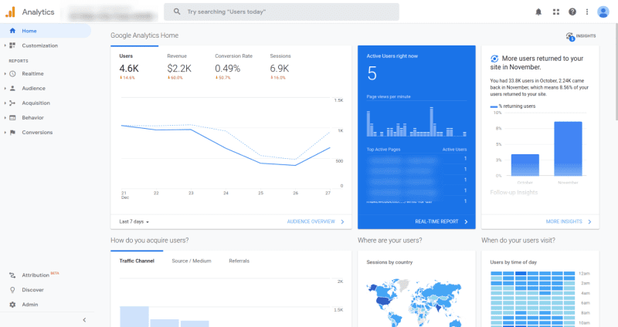Click the user account avatar
The height and width of the screenshot is (327, 618).
(x=603, y=12)
